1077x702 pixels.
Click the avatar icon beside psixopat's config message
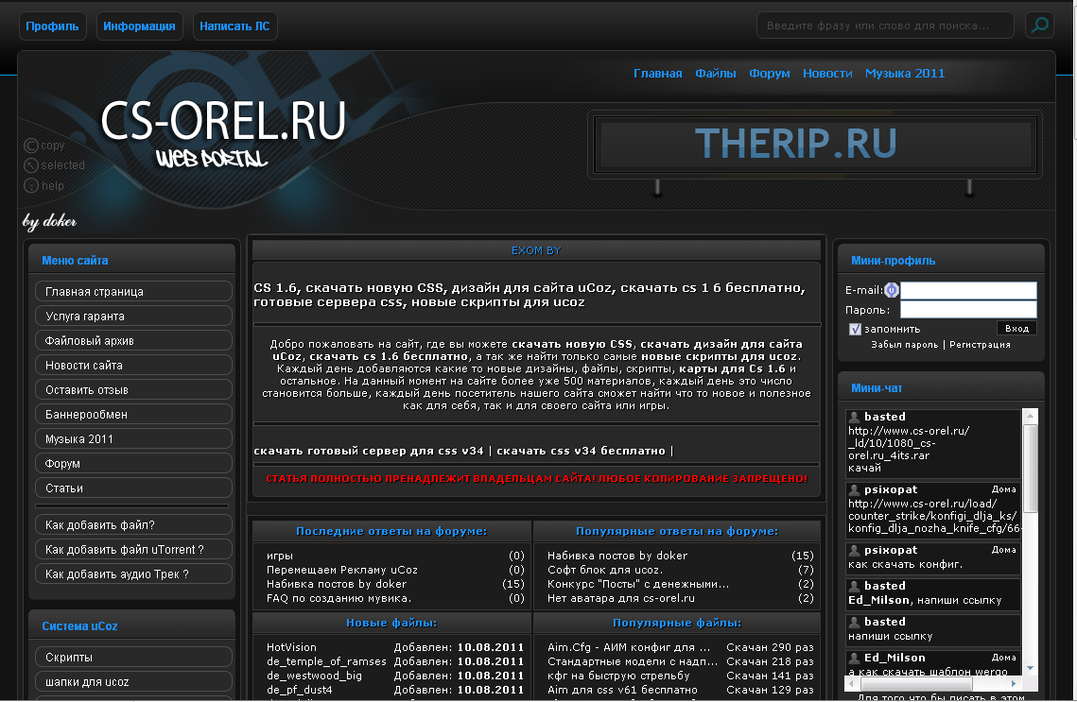click(x=855, y=550)
